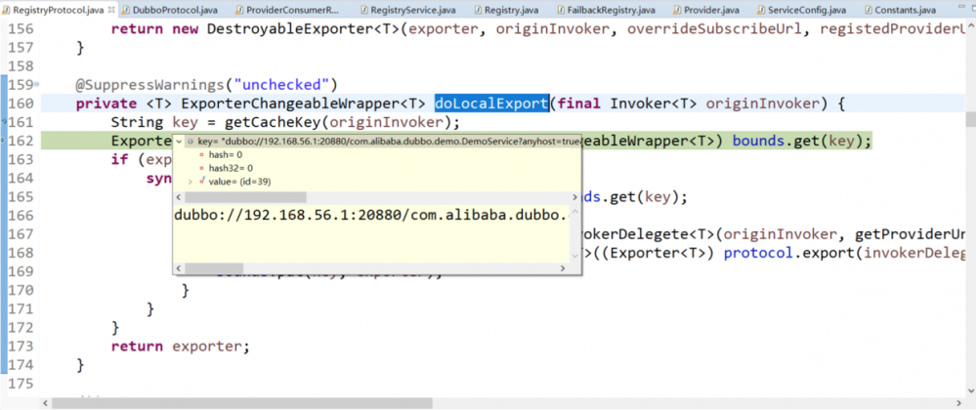Click the "unchecked" string literal
Viewport: 976px width, 410px height.
click(x=280, y=85)
